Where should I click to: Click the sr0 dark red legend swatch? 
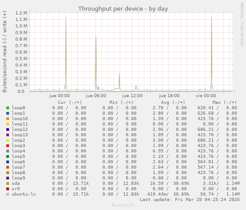tap(8, 189)
